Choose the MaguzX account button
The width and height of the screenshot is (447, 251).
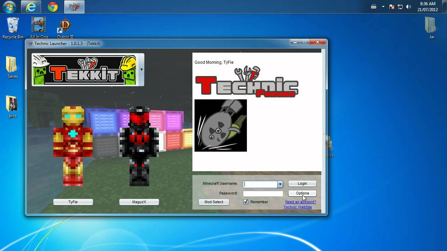tap(139, 202)
